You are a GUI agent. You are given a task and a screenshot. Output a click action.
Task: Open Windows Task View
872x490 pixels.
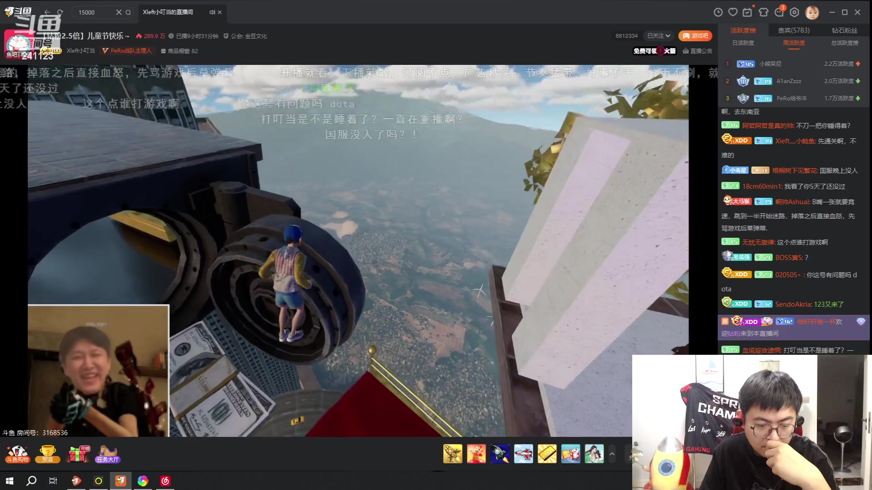coord(53,481)
